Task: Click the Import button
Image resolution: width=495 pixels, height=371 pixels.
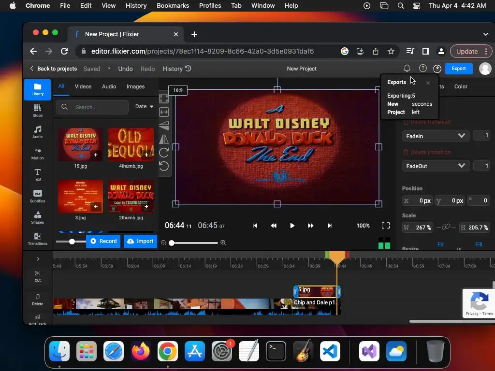Action: [x=140, y=241]
